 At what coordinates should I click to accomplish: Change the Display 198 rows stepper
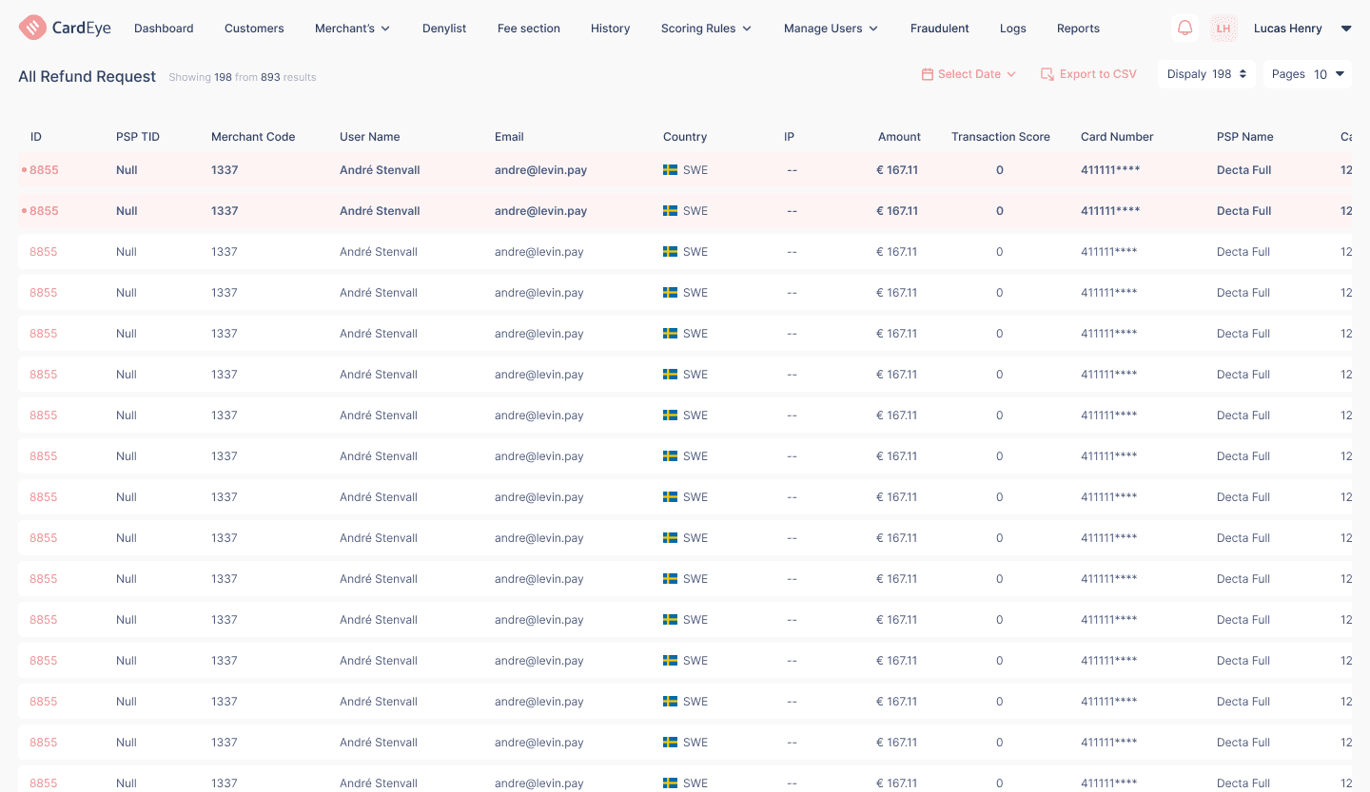pos(1243,74)
